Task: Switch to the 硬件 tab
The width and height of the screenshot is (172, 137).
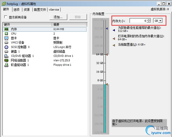Action: click(x=6, y=9)
